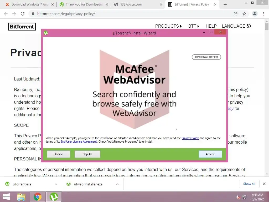
Task: Click the Optional Offer badge
Action: pyautogui.click(x=206, y=57)
